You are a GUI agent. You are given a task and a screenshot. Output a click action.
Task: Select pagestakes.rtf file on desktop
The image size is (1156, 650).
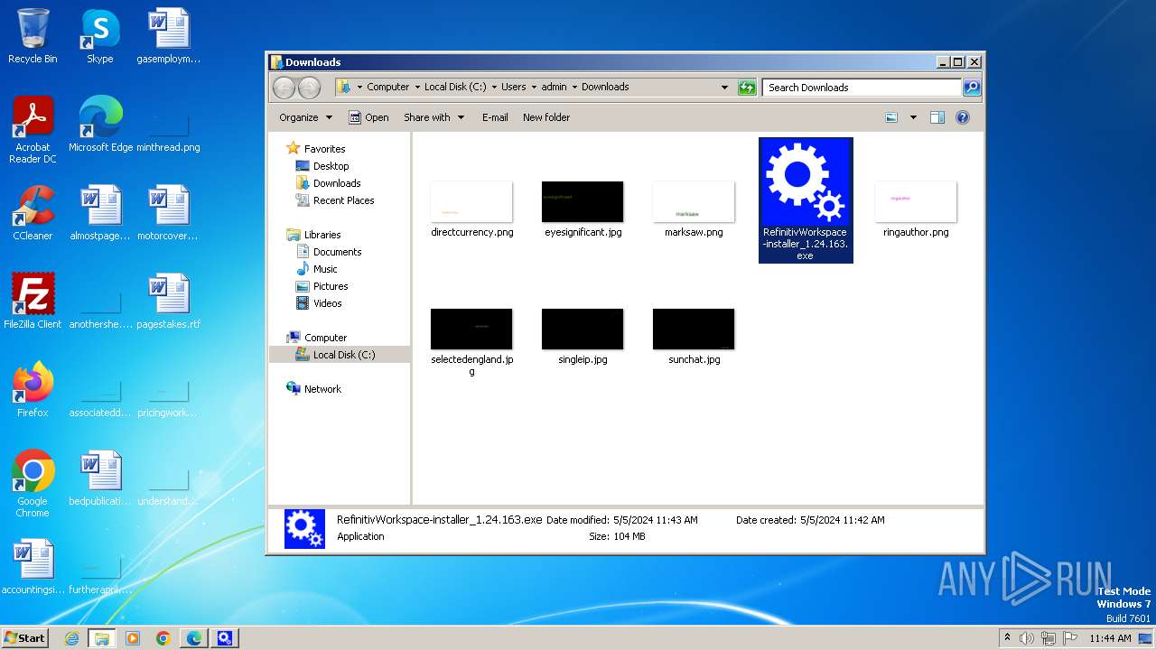point(168,302)
